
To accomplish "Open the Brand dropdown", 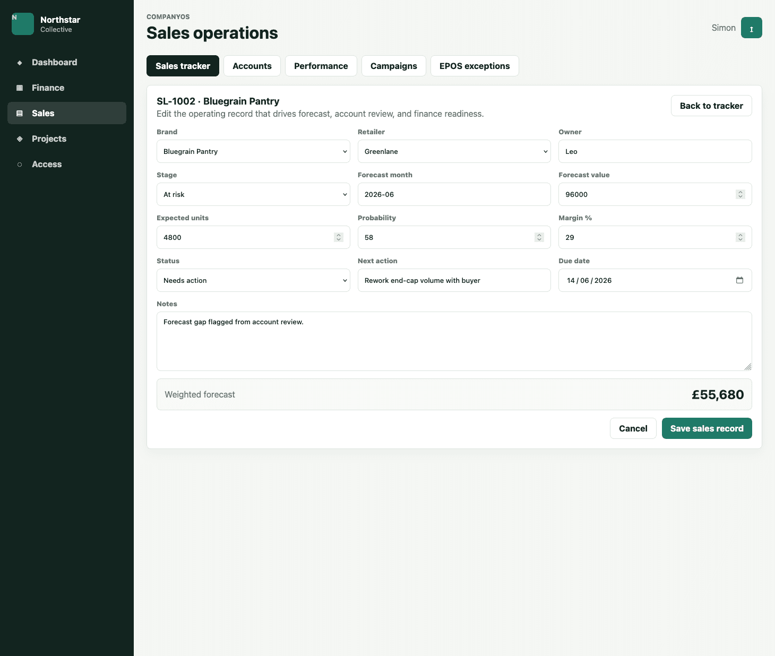I will pyautogui.click(x=253, y=151).
